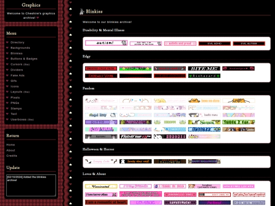The height and width of the screenshot is (206, 275).
Task: Click the 'Fandom' section heading
Action: point(89,89)
